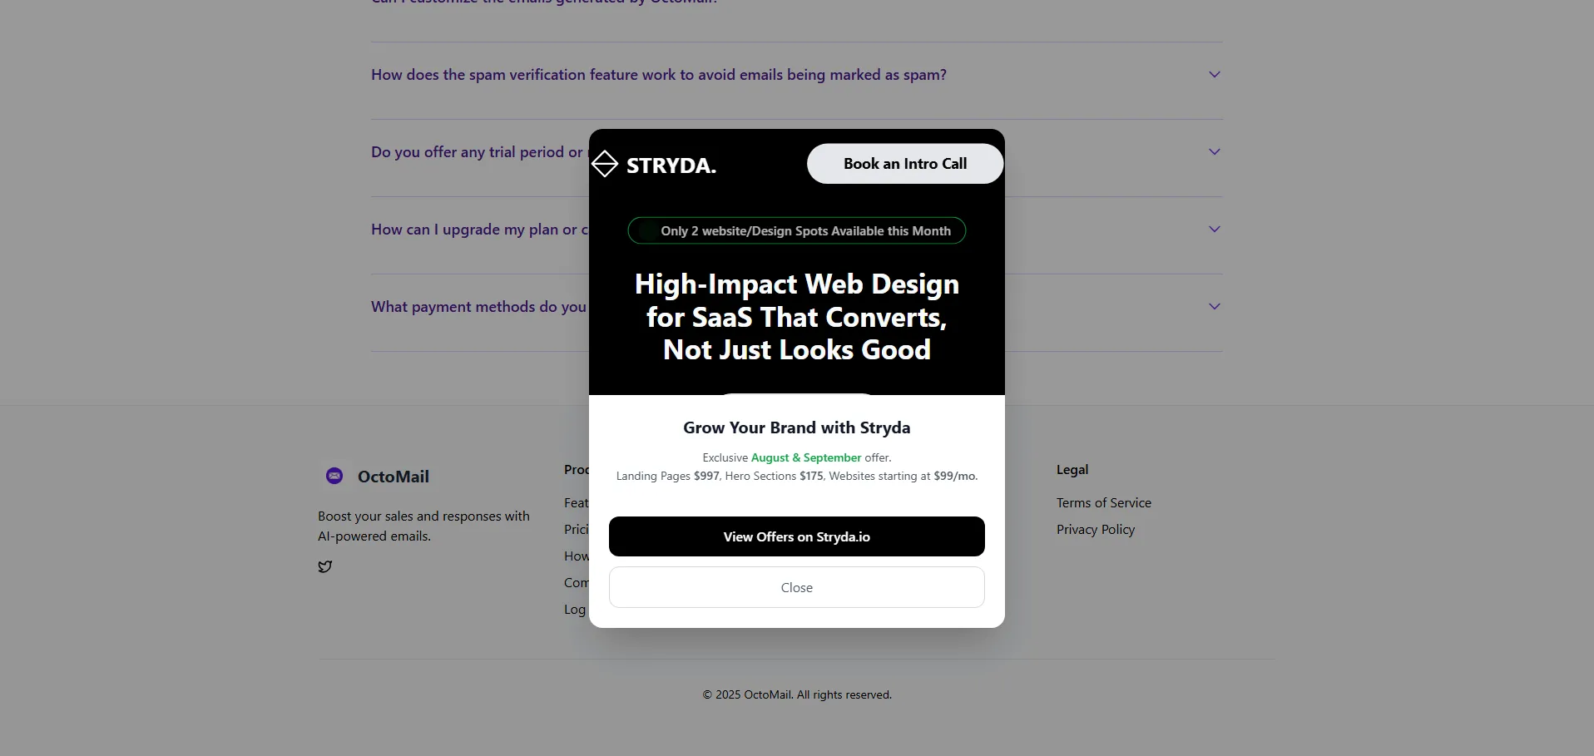Viewport: 1594px width, 756px height.
Task: Open the Twitter bird icon in footer
Action: [x=325, y=566]
